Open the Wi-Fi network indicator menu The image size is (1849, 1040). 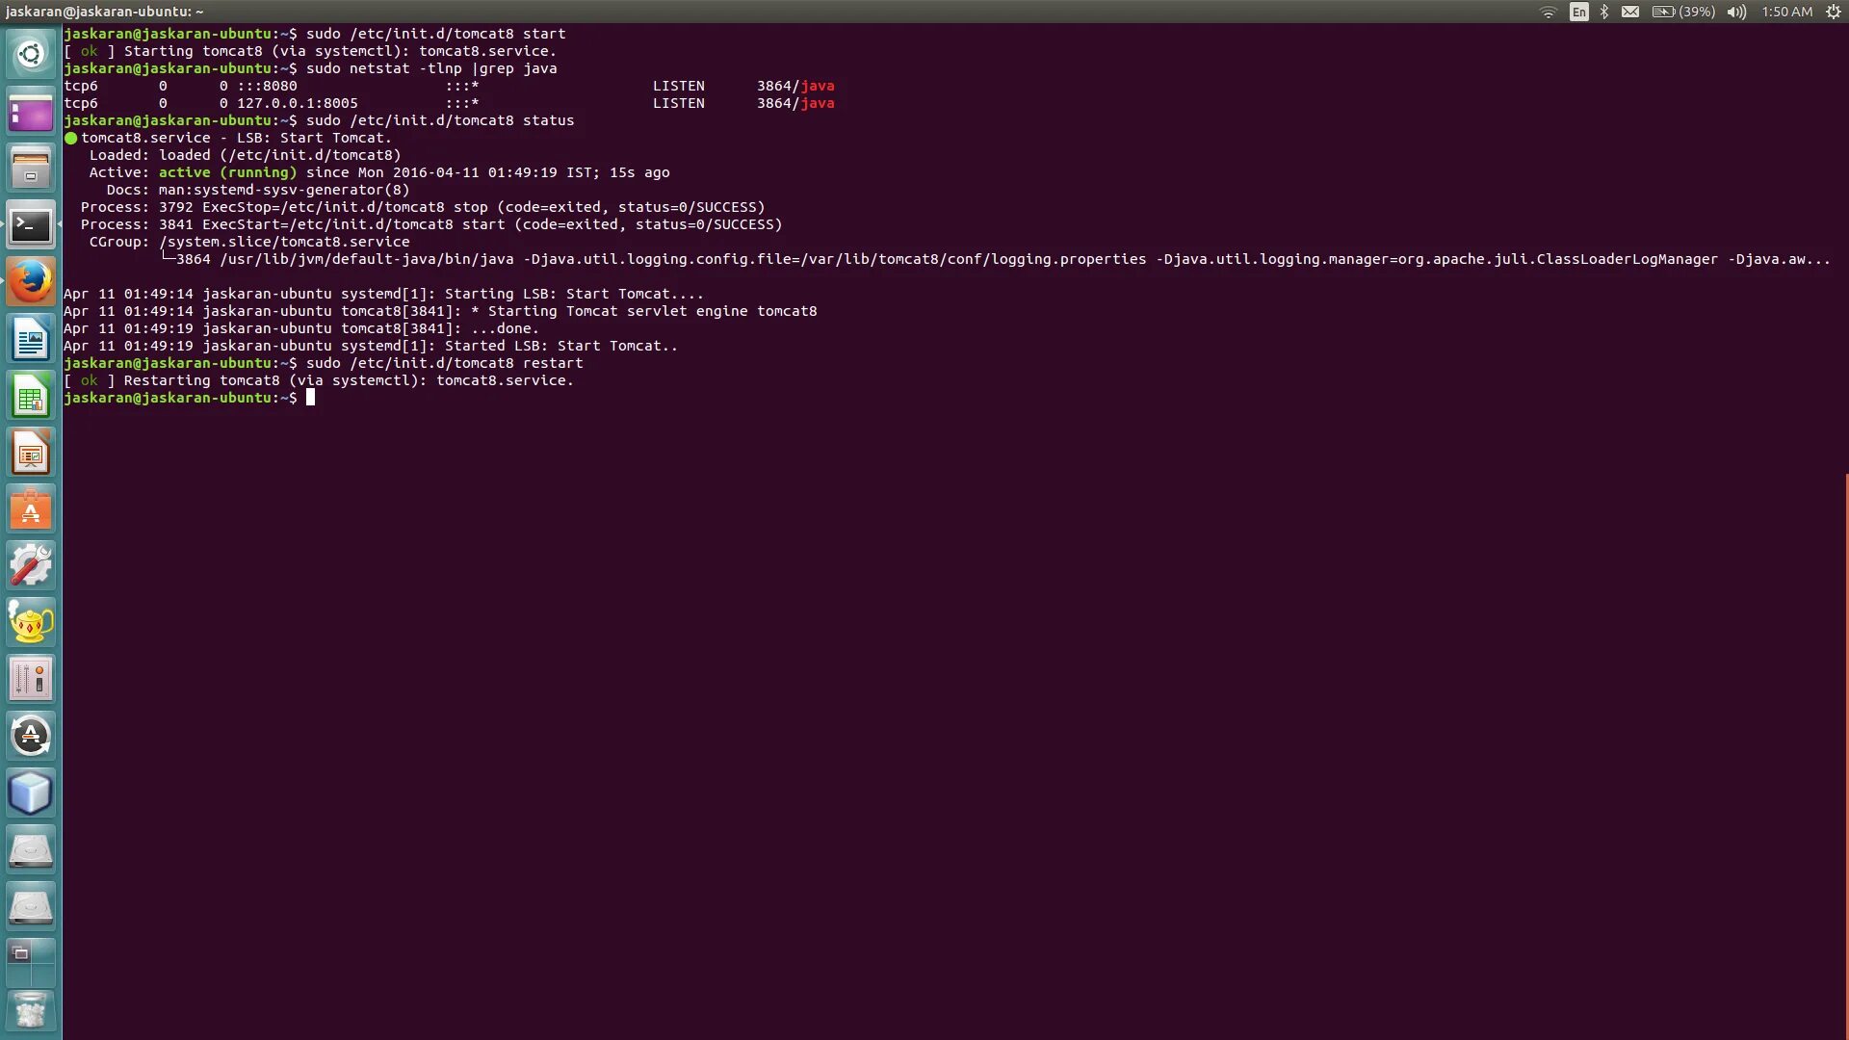tap(1549, 12)
